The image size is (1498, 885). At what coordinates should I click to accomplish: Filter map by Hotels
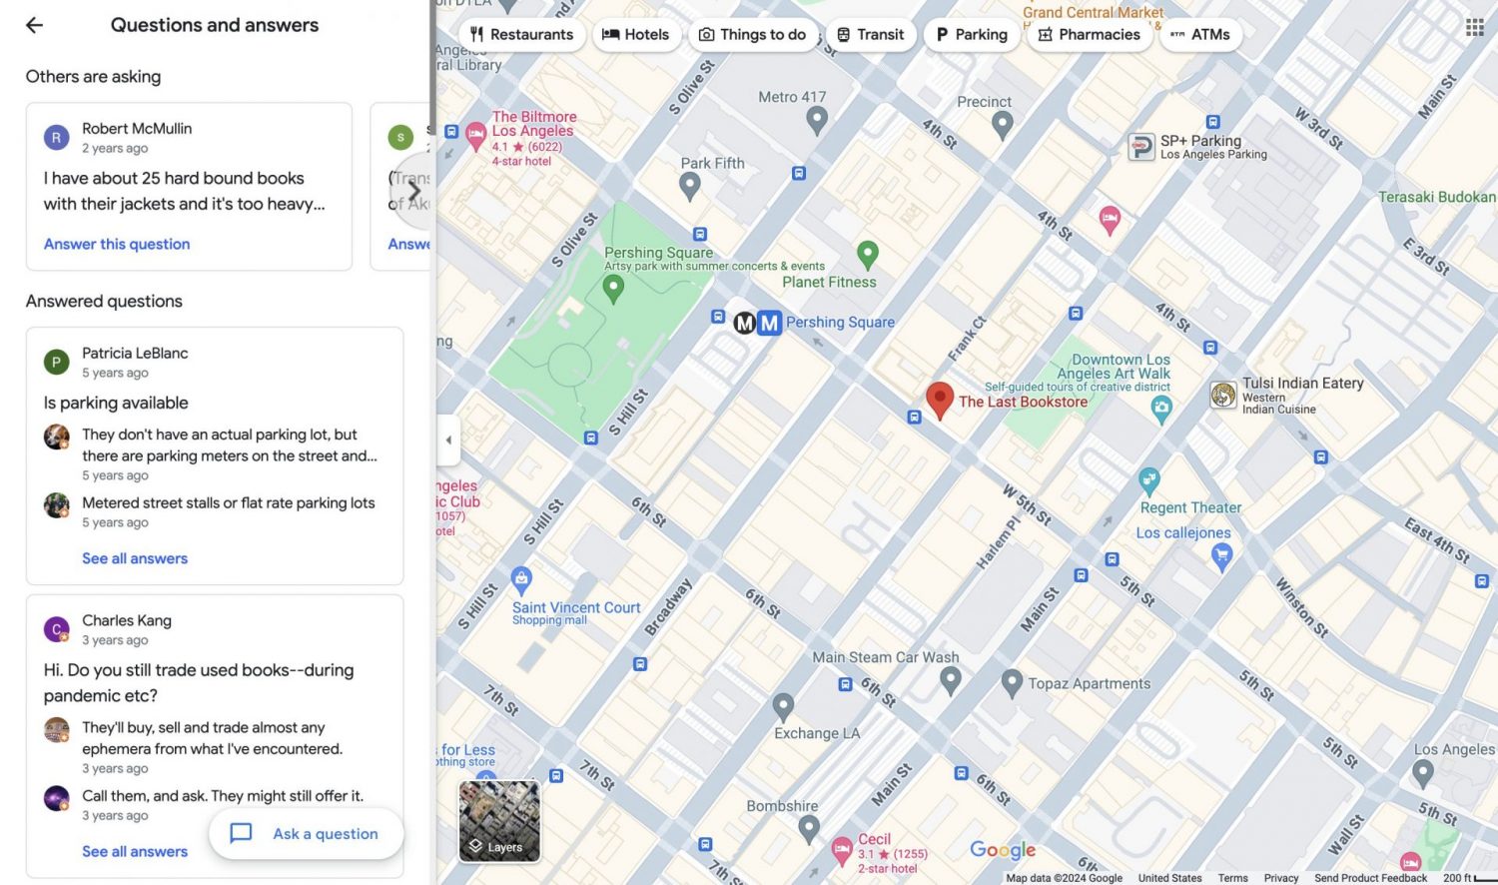635,34
